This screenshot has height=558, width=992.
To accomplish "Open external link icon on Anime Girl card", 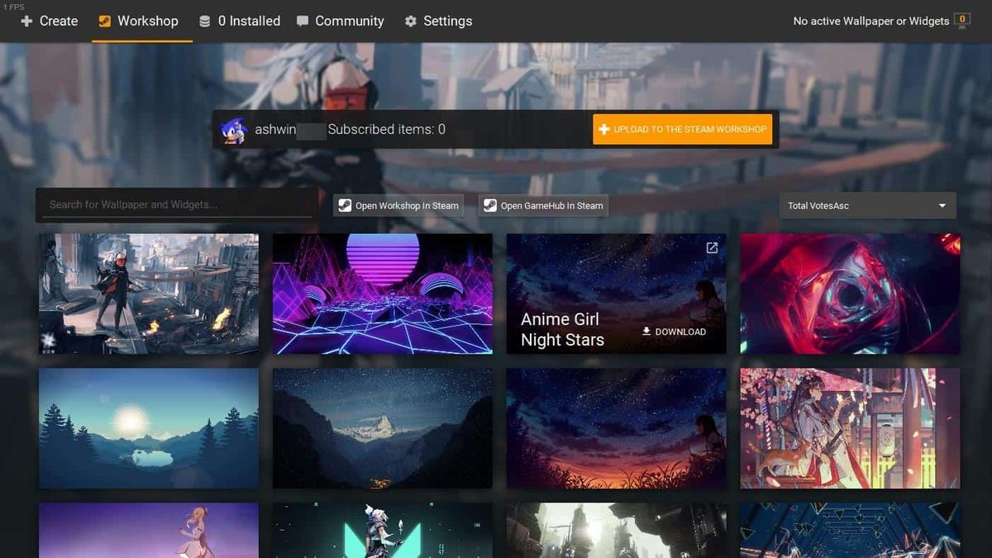I will (x=712, y=247).
